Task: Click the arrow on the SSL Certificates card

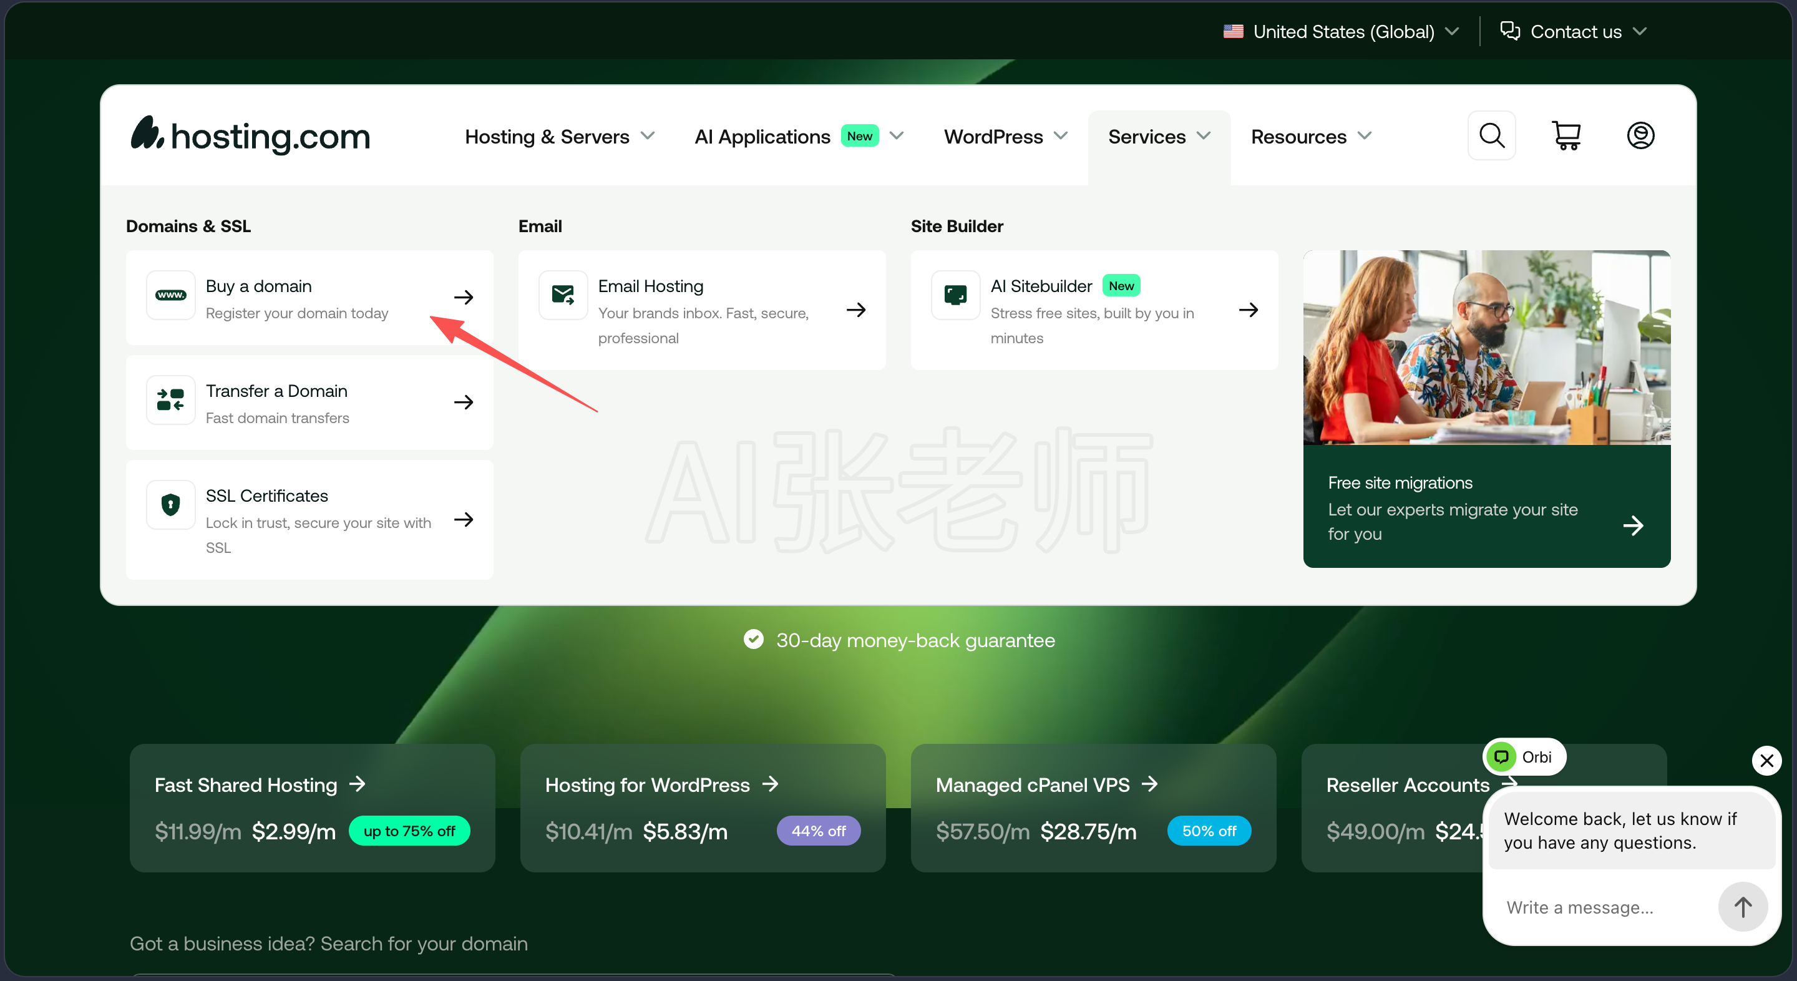Action: pos(464,519)
